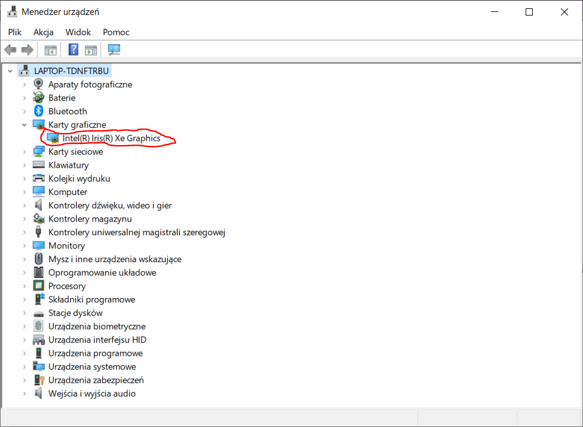Select Intel(R) Iris(R) Xe Graphics entry
This screenshot has width=583, height=427.
pos(111,138)
